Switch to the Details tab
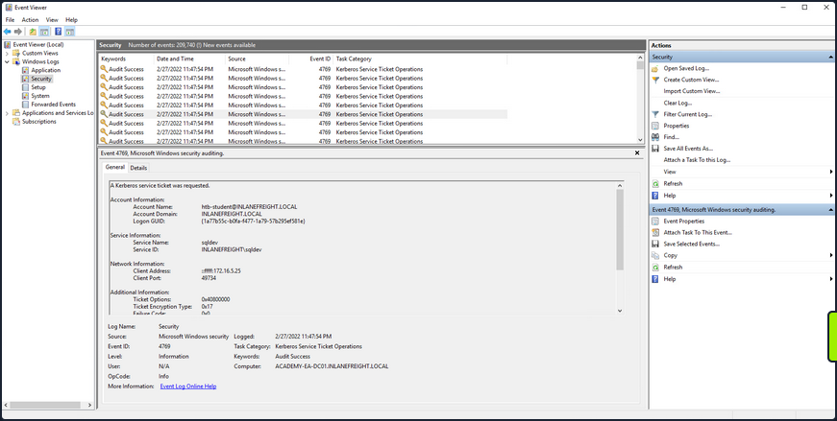The height and width of the screenshot is (421, 837). pyautogui.click(x=138, y=168)
